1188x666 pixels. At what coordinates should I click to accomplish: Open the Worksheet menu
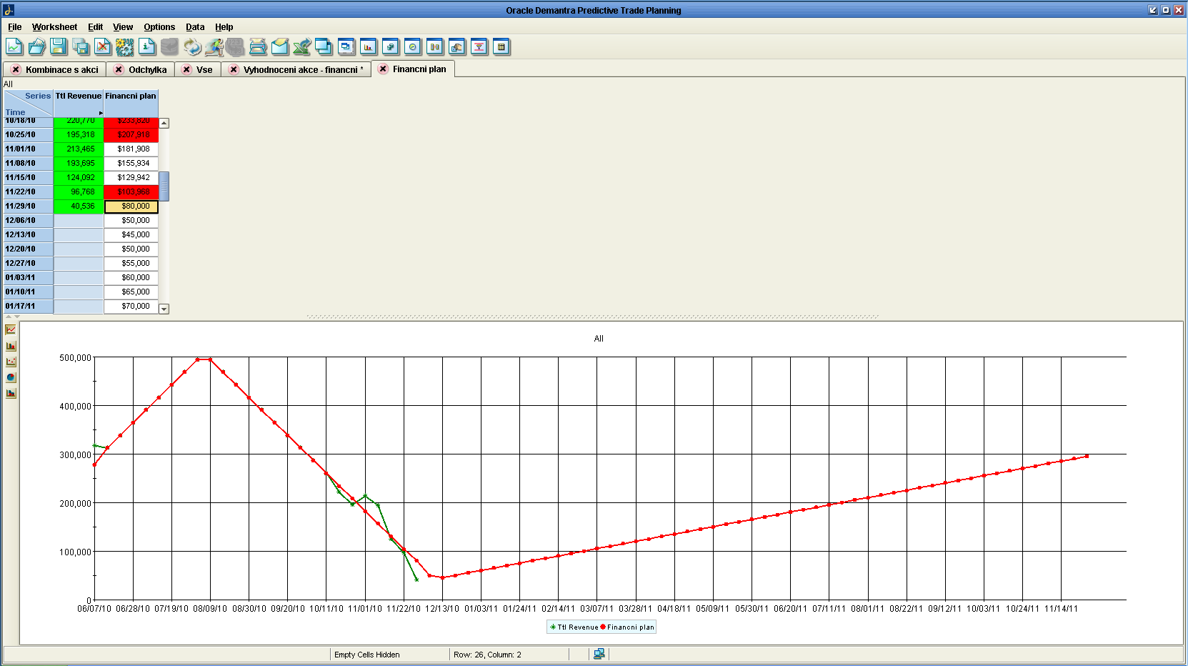(x=54, y=27)
